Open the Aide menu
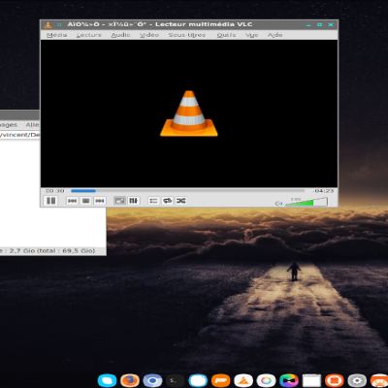The width and height of the screenshot is (388, 388). [x=275, y=35]
